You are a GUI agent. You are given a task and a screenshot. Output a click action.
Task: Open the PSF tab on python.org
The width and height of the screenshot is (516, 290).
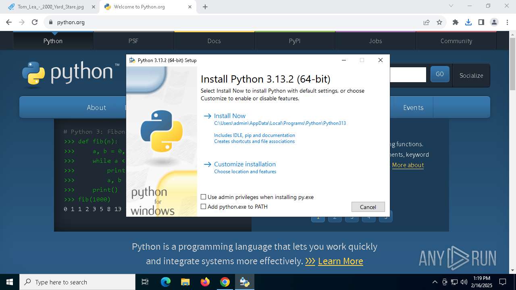(133, 41)
